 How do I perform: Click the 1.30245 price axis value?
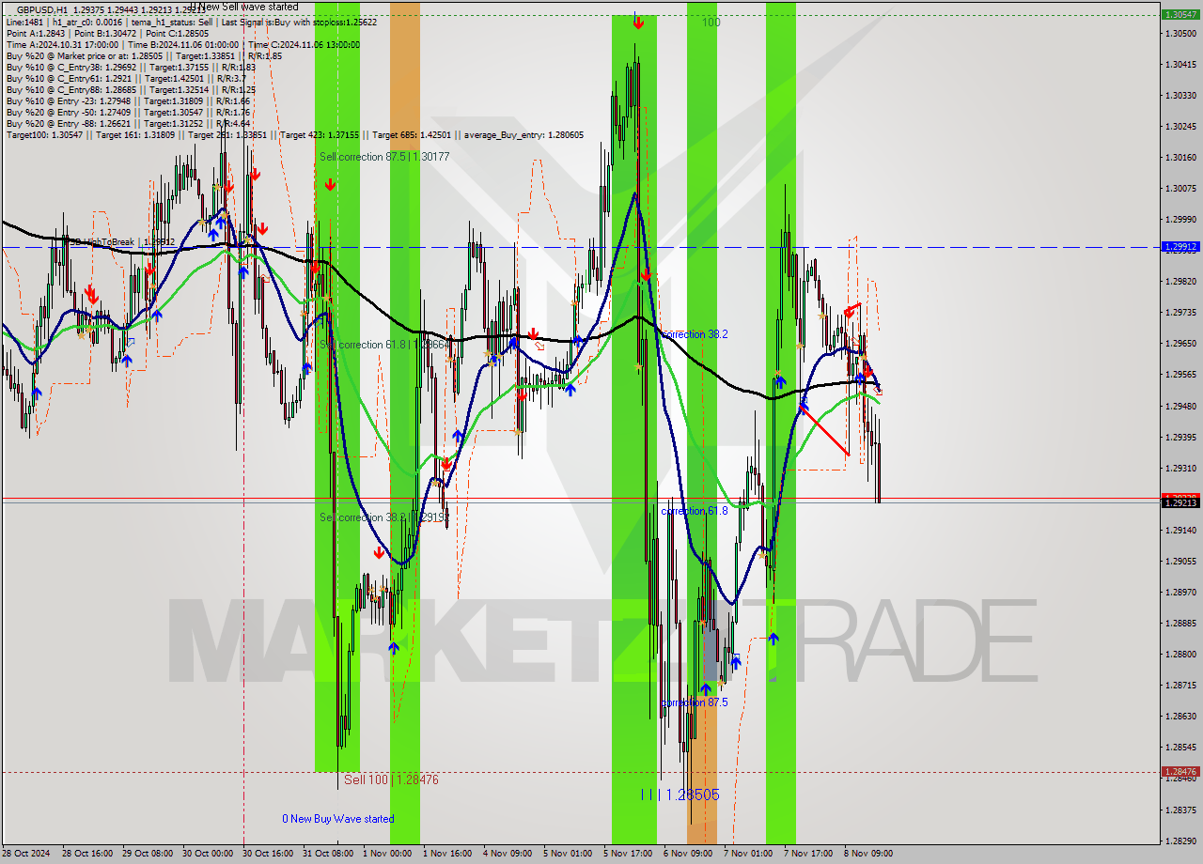point(1180,126)
